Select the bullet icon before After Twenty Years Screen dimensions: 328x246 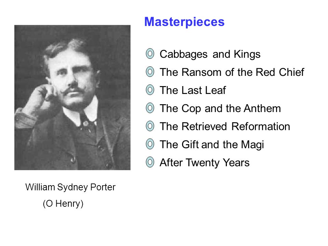pos(150,162)
